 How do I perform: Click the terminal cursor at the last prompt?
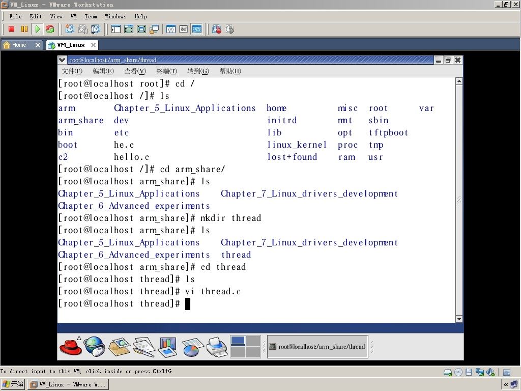coord(188,304)
